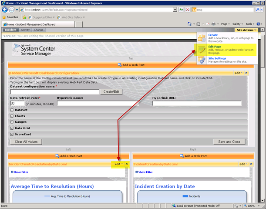Click the Save and Close button
Image resolution: width=266 pixels, height=209 pixels.
(229, 142)
